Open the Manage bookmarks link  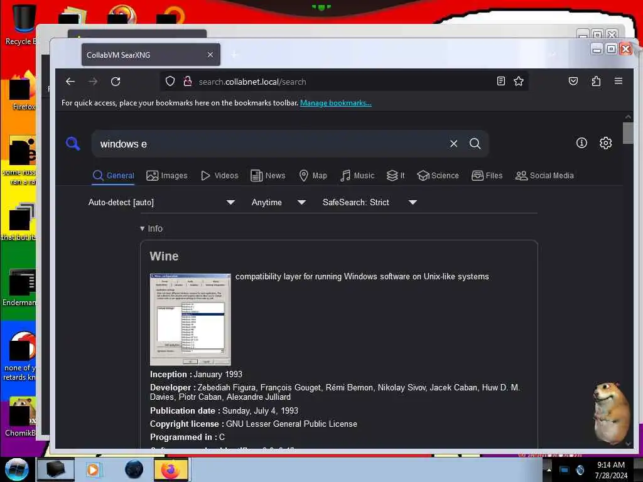click(335, 103)
